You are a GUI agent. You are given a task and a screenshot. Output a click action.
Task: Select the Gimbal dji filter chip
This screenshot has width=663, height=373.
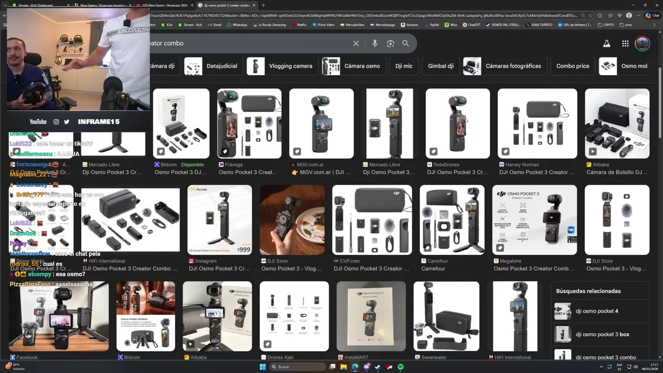pyautogui.click(x=440, y=66)
